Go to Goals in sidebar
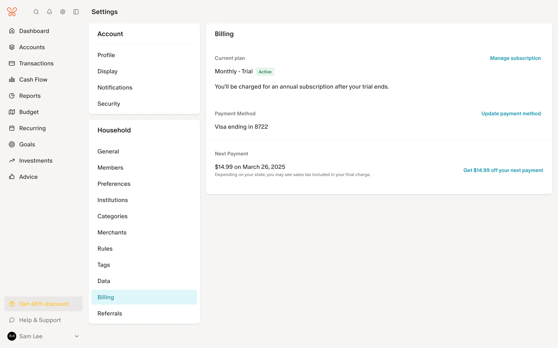Viewport: 558px width, 348px height. point(27,144)
